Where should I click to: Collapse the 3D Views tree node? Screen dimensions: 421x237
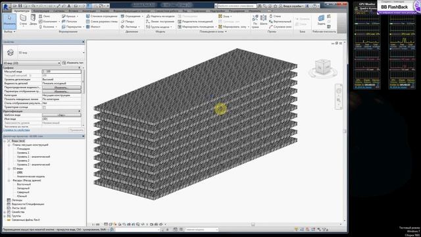(9, 169)
